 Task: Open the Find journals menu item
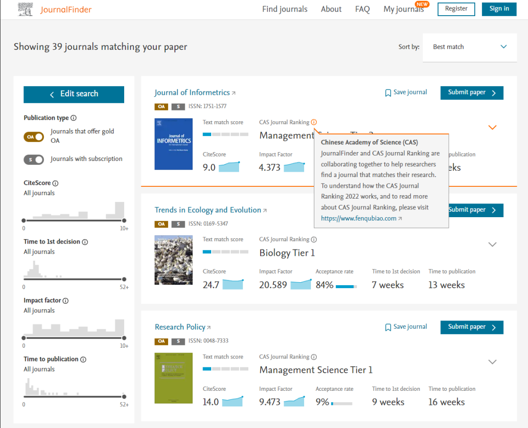pyautogui.click(x=285, y=9)
